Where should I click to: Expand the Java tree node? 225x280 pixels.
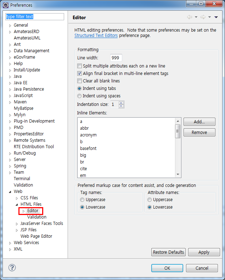[x=10, y=77]
